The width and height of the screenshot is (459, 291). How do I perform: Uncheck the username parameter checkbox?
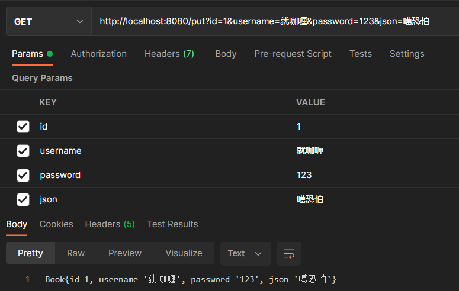click(23, 151)
